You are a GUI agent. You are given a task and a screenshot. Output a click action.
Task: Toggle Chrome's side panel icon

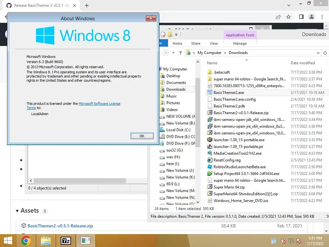click(x=301, y=17)
